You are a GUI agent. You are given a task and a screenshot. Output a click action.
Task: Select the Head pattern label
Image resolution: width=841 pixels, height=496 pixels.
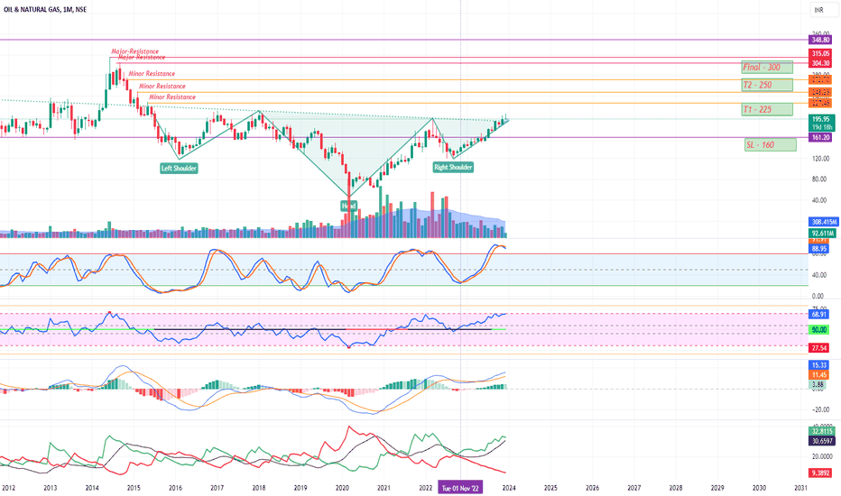click(348, 206)
